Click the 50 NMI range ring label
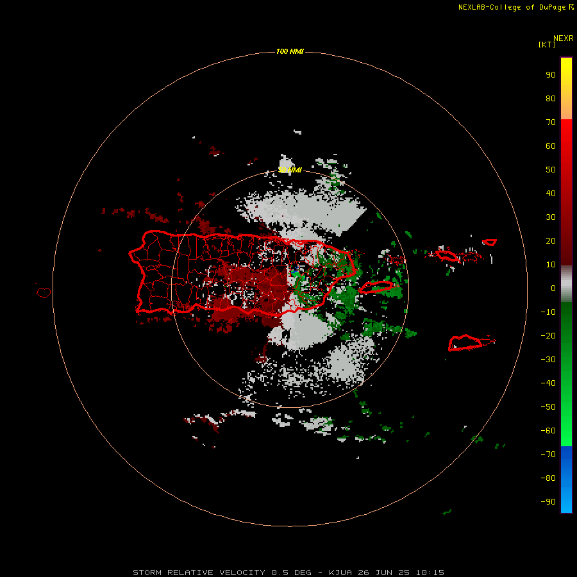Screen dimensions: 577x577 290,170
